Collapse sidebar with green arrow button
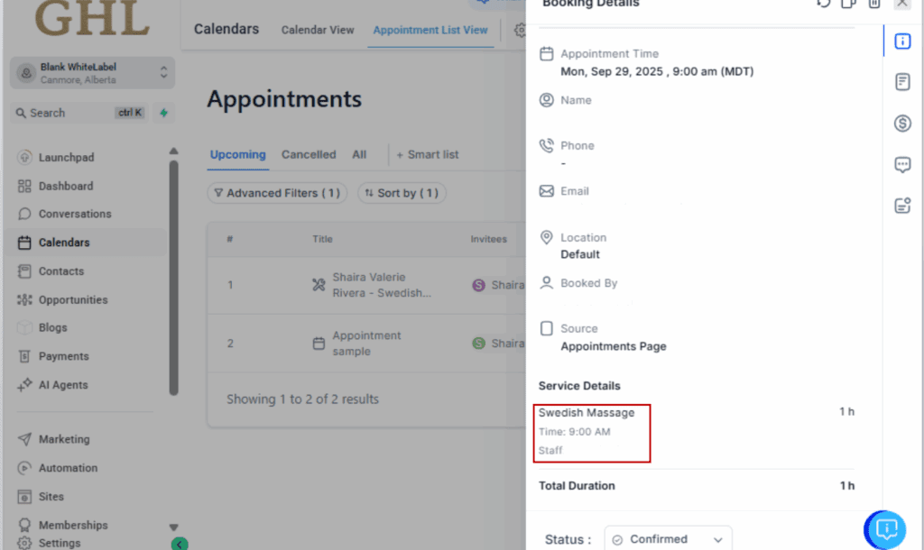Viewport: 924px width, 550px height. (x=180, y=544)
